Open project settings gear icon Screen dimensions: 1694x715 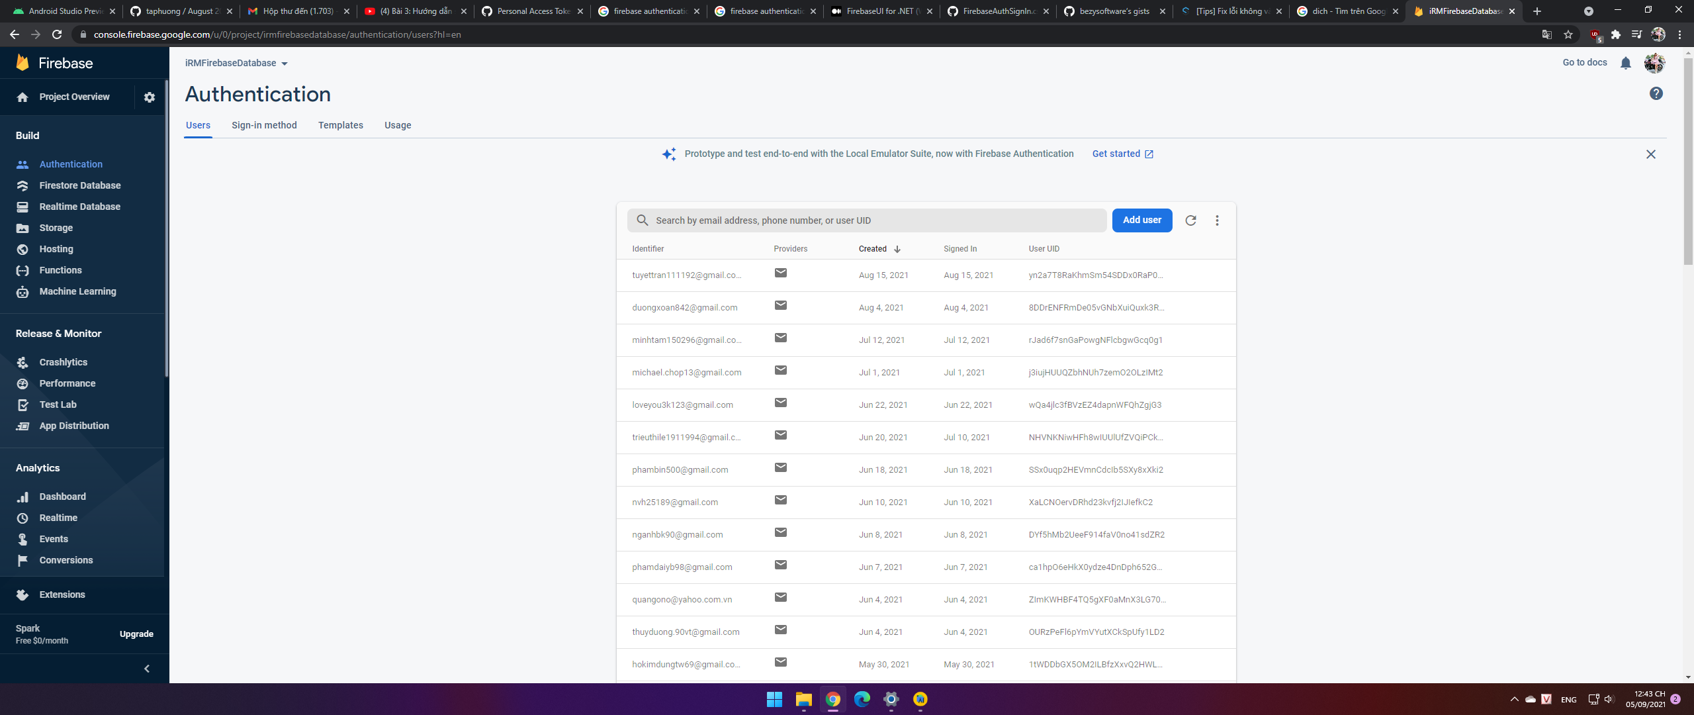150,97
